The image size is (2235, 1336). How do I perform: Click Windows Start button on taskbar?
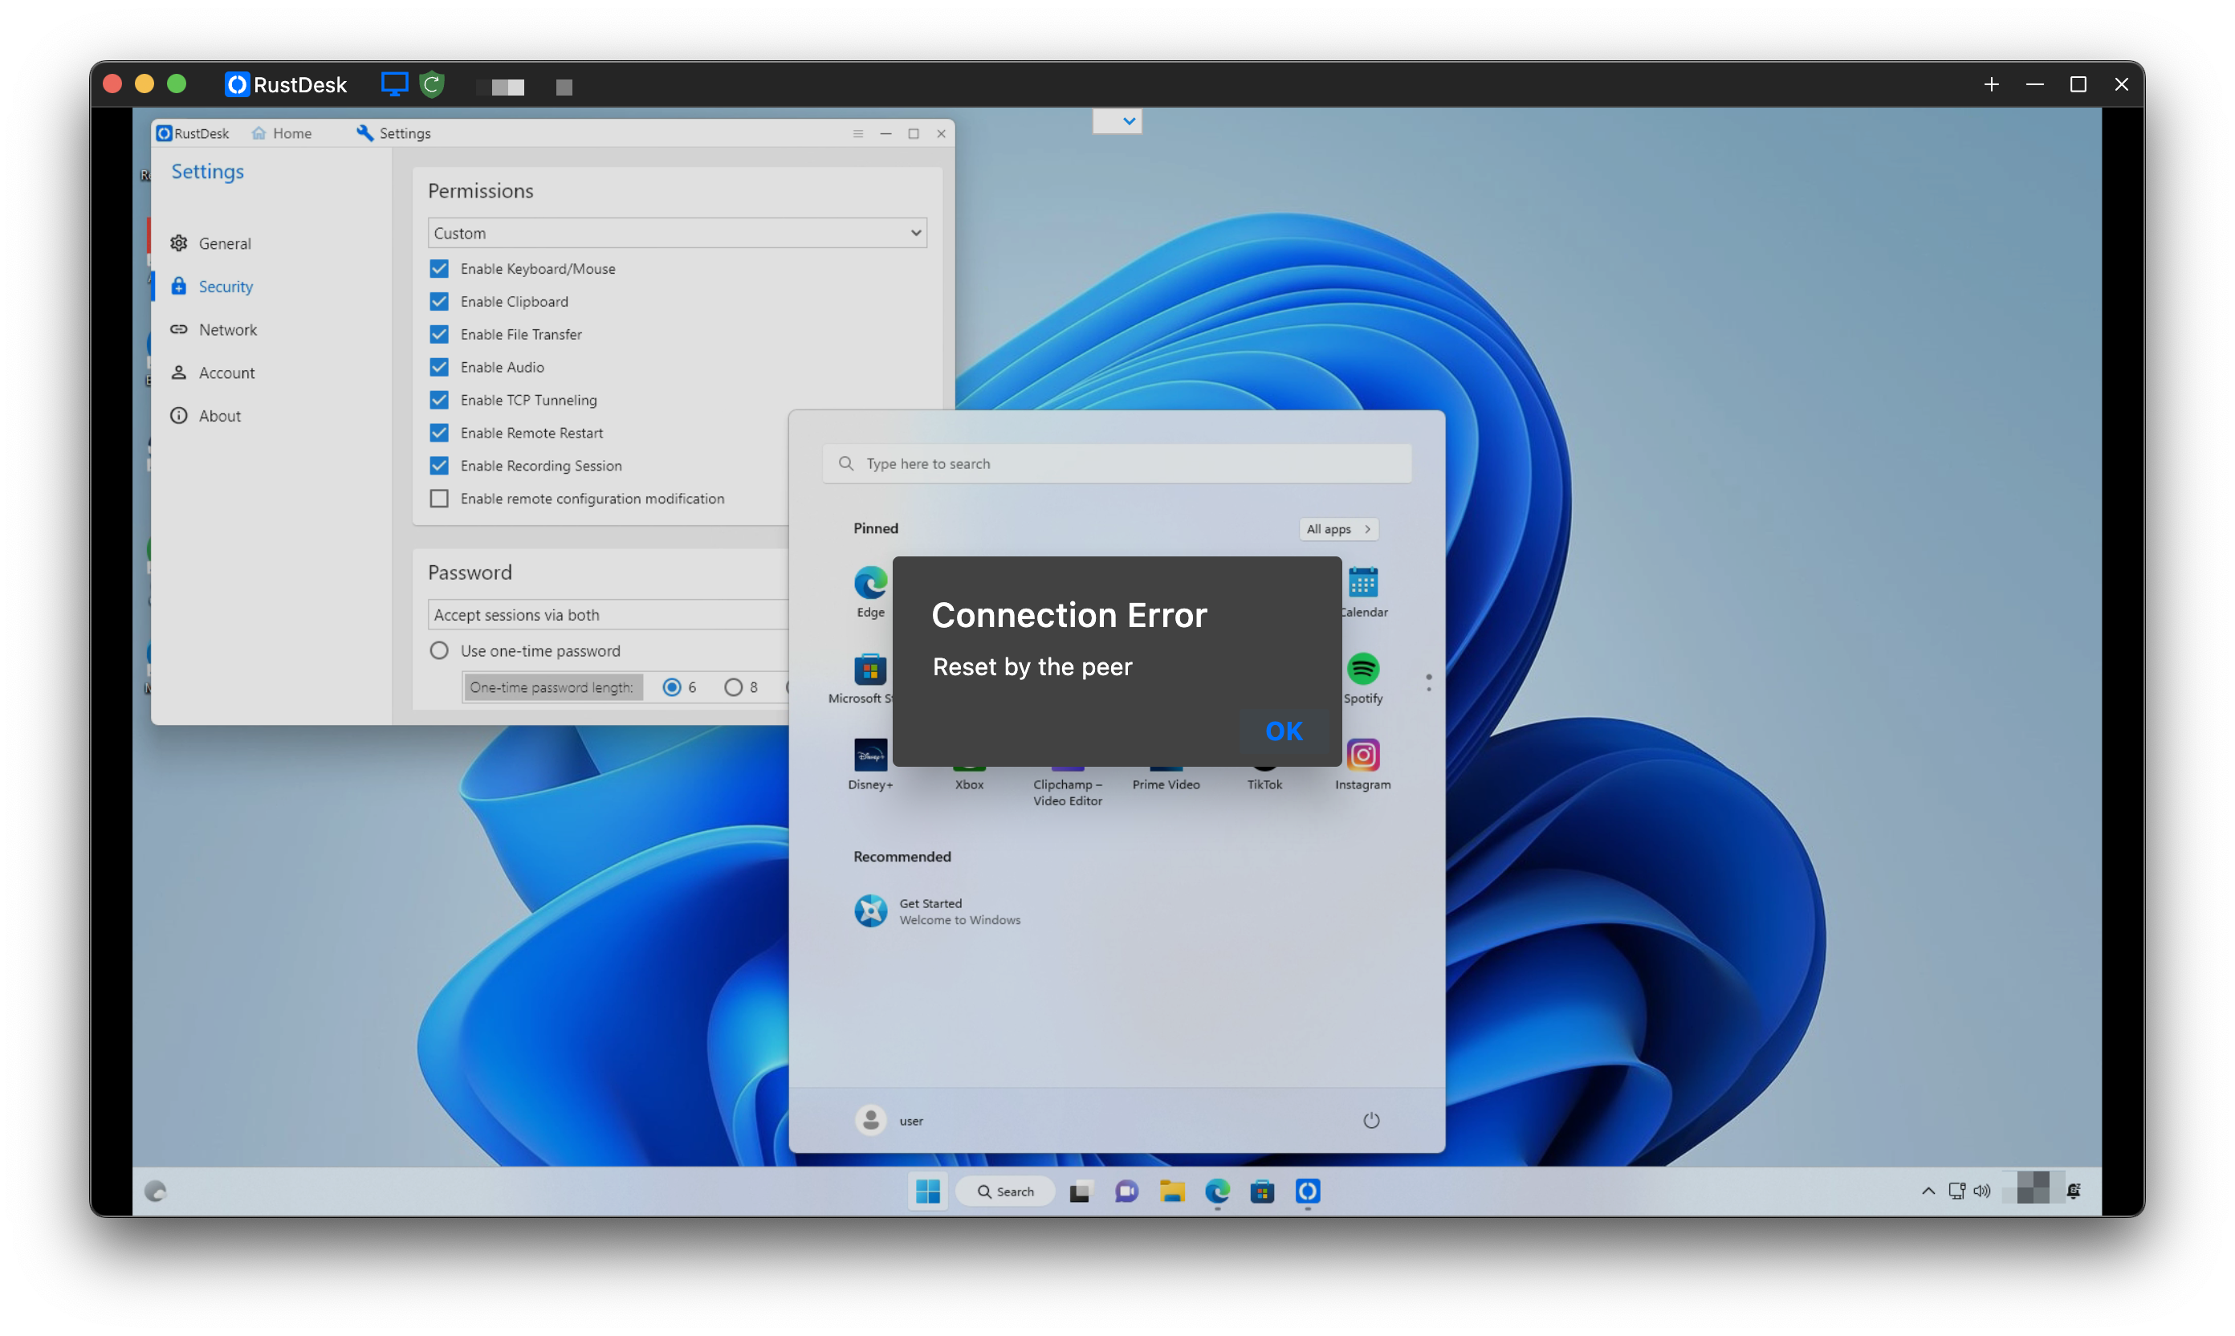(x=927, y=1191)
